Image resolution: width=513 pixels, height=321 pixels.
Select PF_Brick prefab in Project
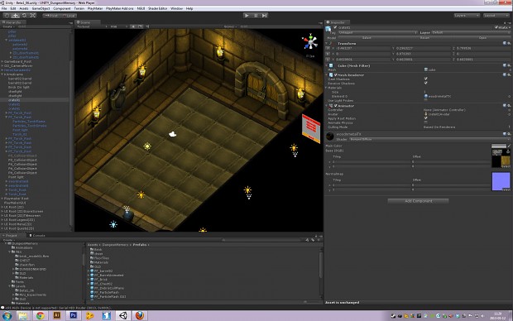[x=101, y=280]
